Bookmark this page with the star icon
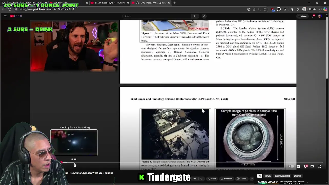Image resolution: width=329 pixels, height=185 pixels. [265, 9]
